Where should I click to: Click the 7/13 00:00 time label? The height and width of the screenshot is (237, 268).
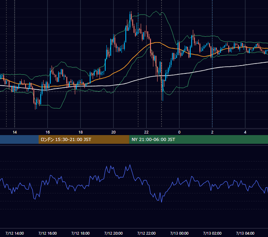point(179,233)
